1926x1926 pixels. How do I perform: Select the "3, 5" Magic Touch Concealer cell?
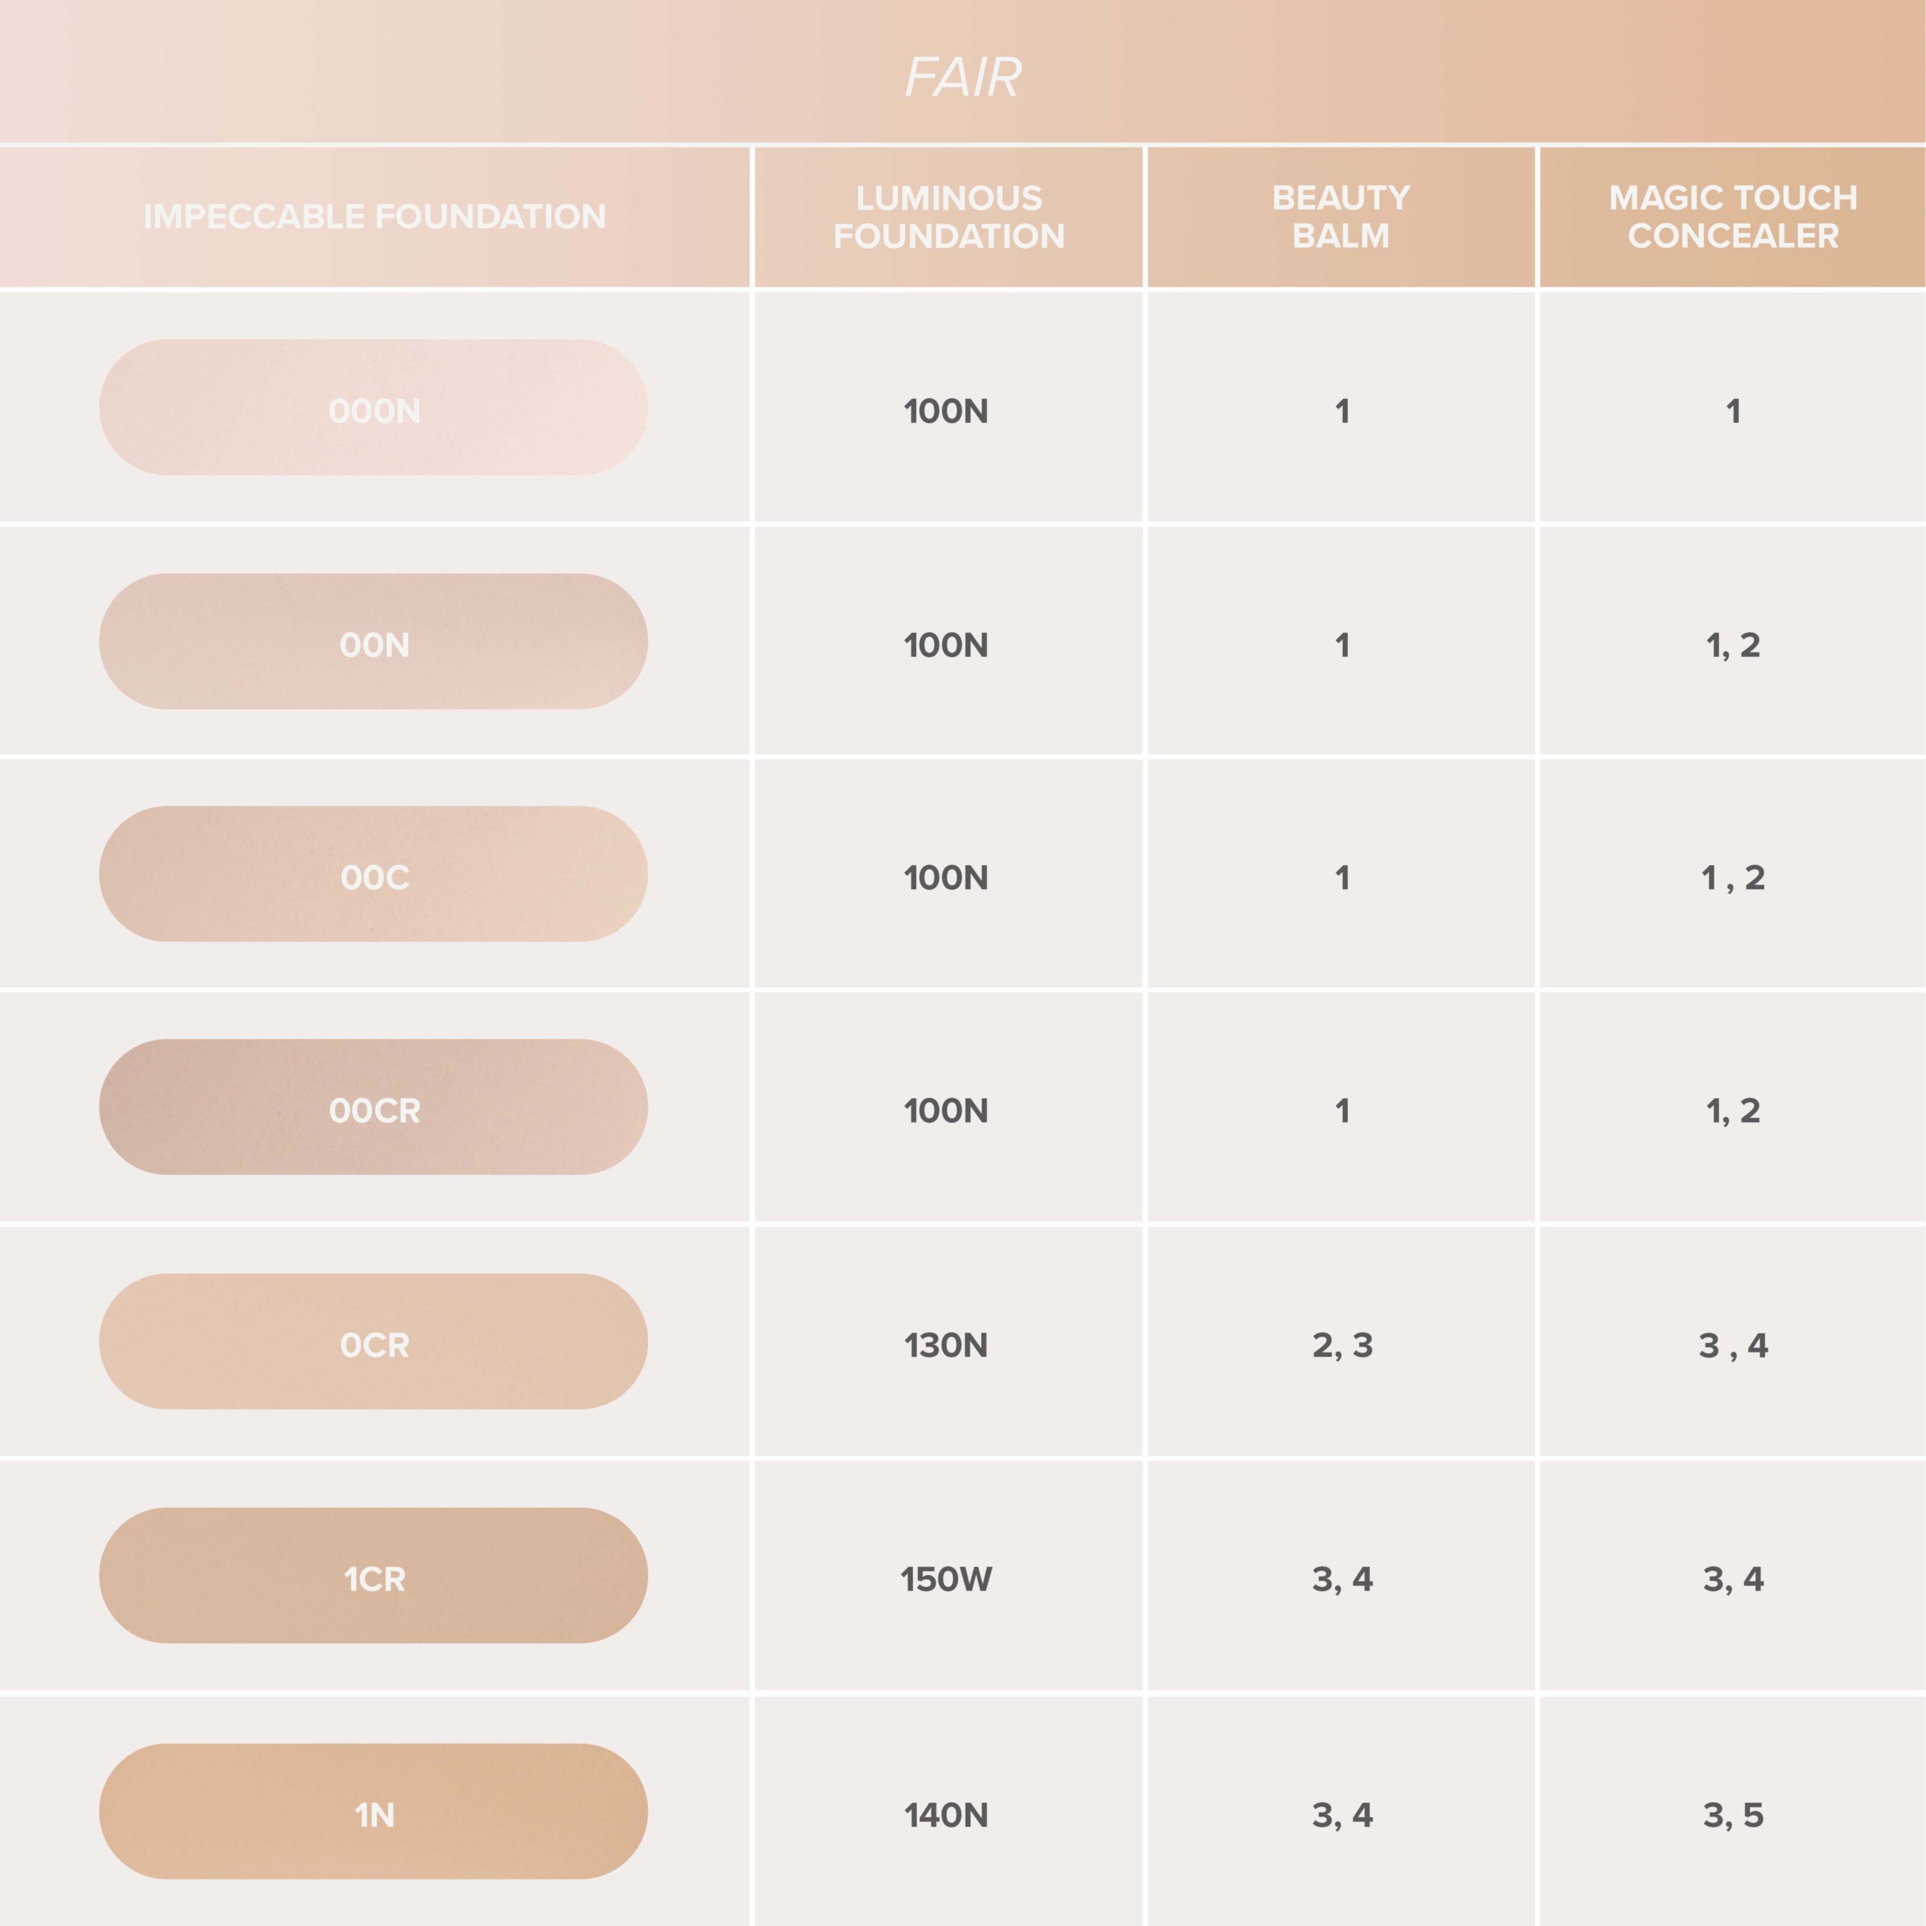point(1733,1814)
